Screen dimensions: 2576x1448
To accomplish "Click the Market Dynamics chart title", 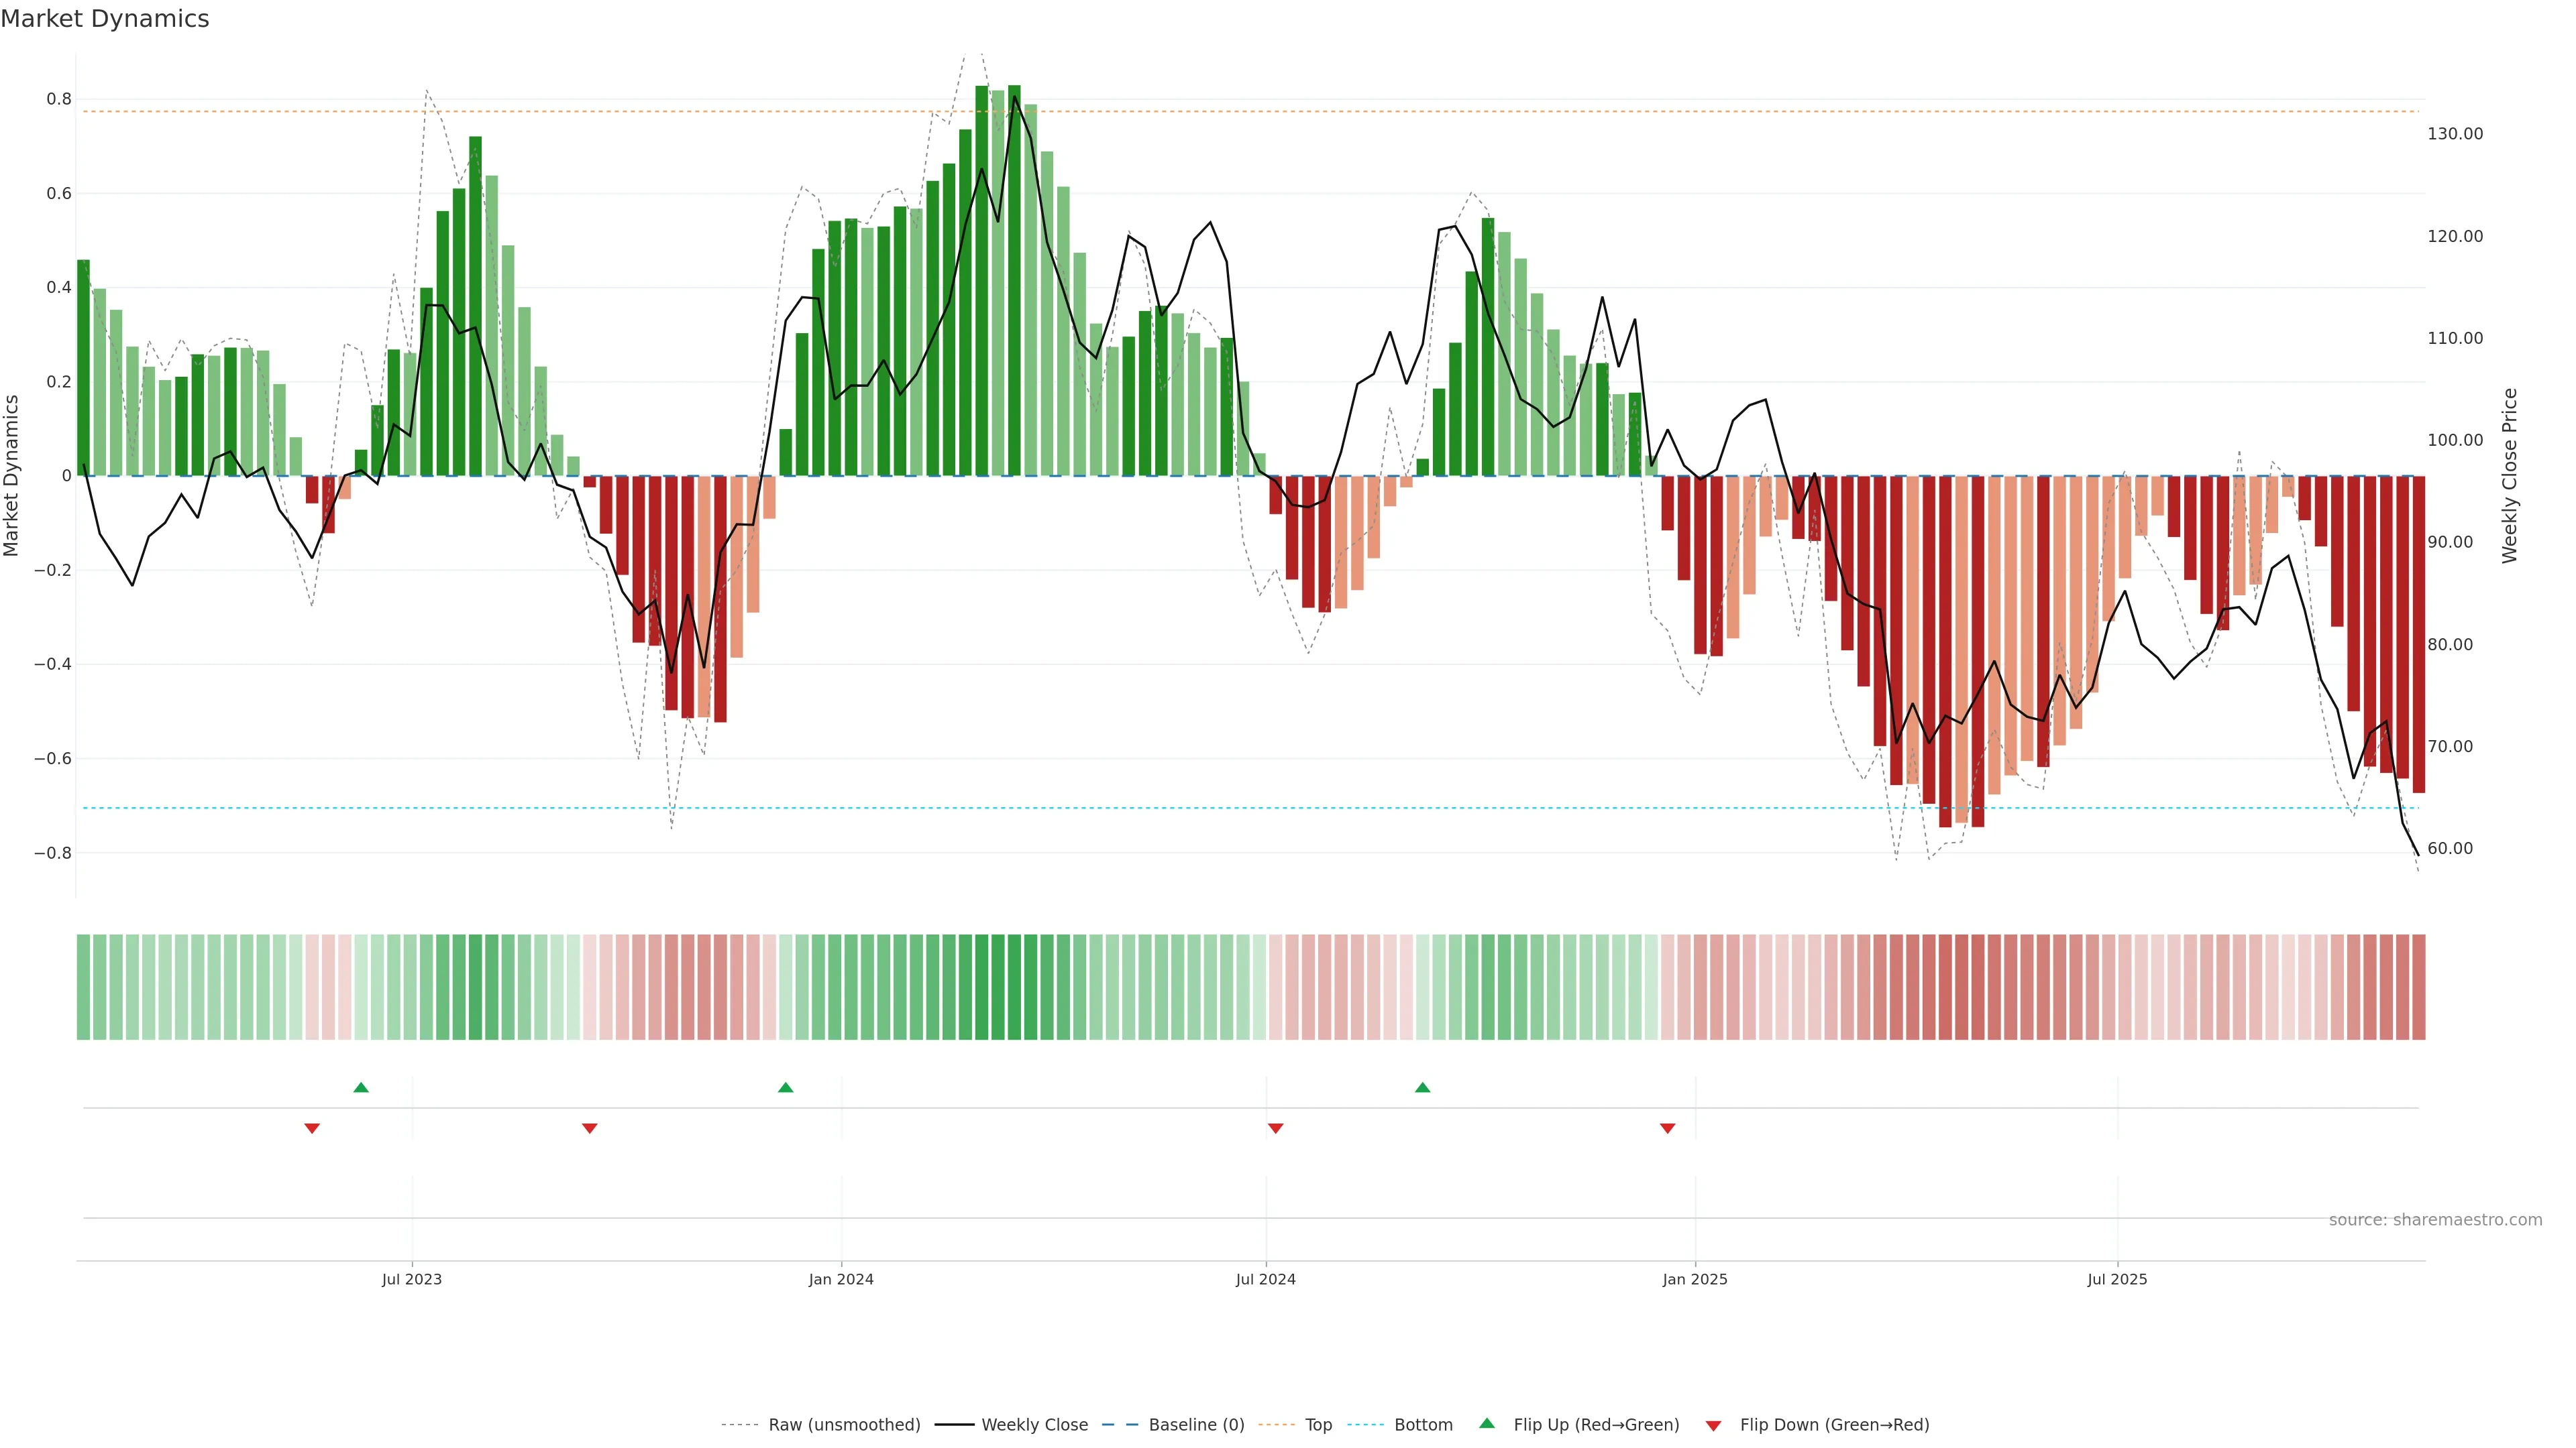I will (105, 19).
